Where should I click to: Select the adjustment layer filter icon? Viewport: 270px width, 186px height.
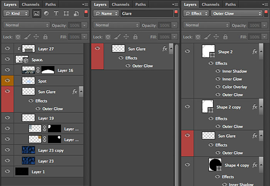(x=46, y=13)
